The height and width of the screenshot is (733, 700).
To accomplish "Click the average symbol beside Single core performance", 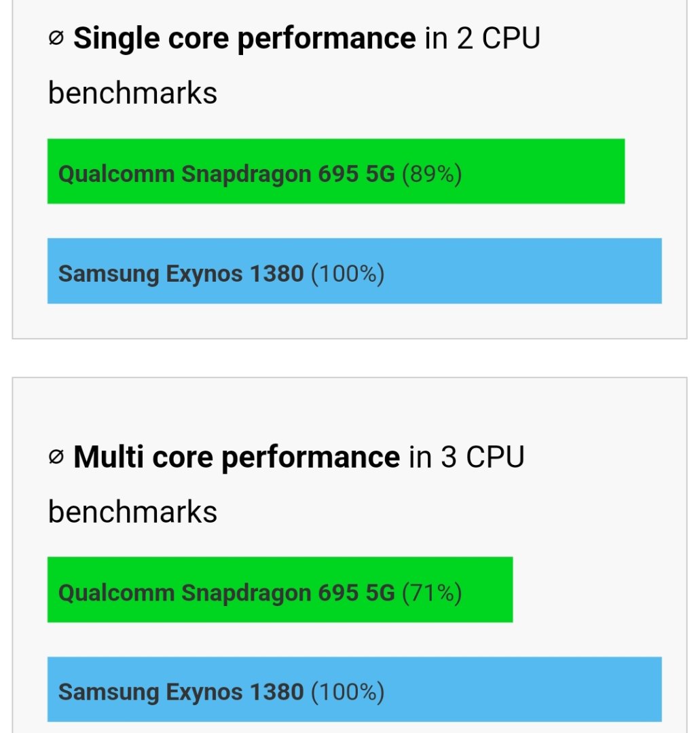I will coord(56,38).
